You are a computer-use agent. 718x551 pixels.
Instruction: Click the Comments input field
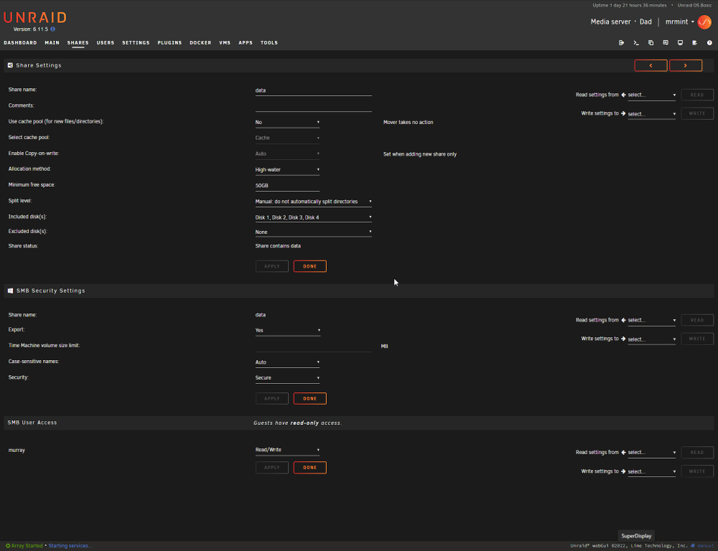click(x=313, y=107)
